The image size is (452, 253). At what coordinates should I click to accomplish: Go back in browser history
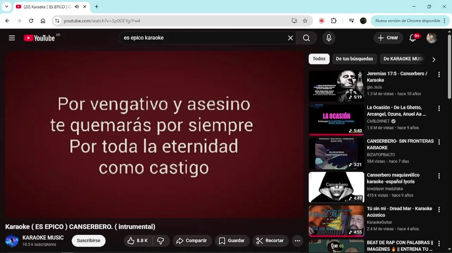pos(7,21)
